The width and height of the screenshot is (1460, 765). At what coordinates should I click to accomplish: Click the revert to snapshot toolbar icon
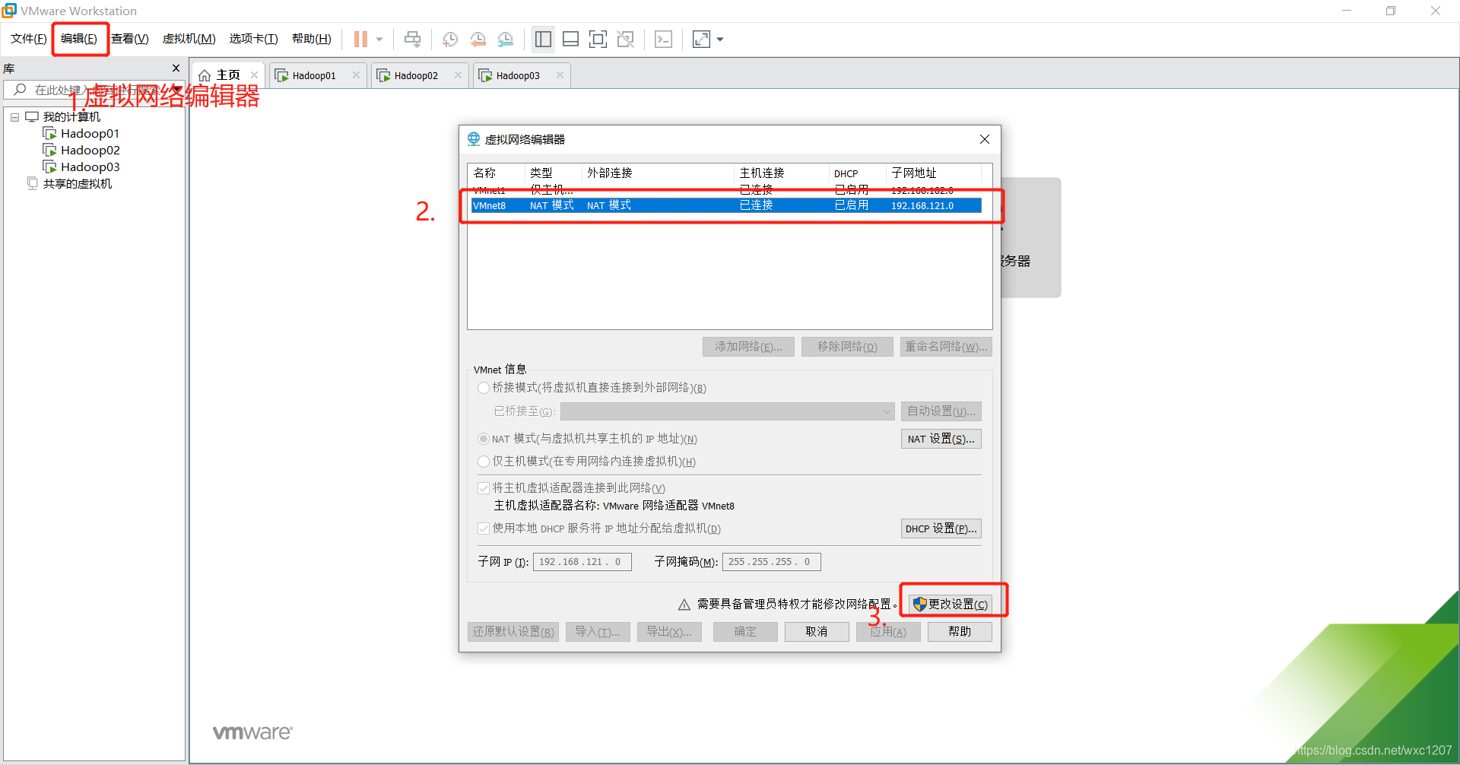[478, 39]
